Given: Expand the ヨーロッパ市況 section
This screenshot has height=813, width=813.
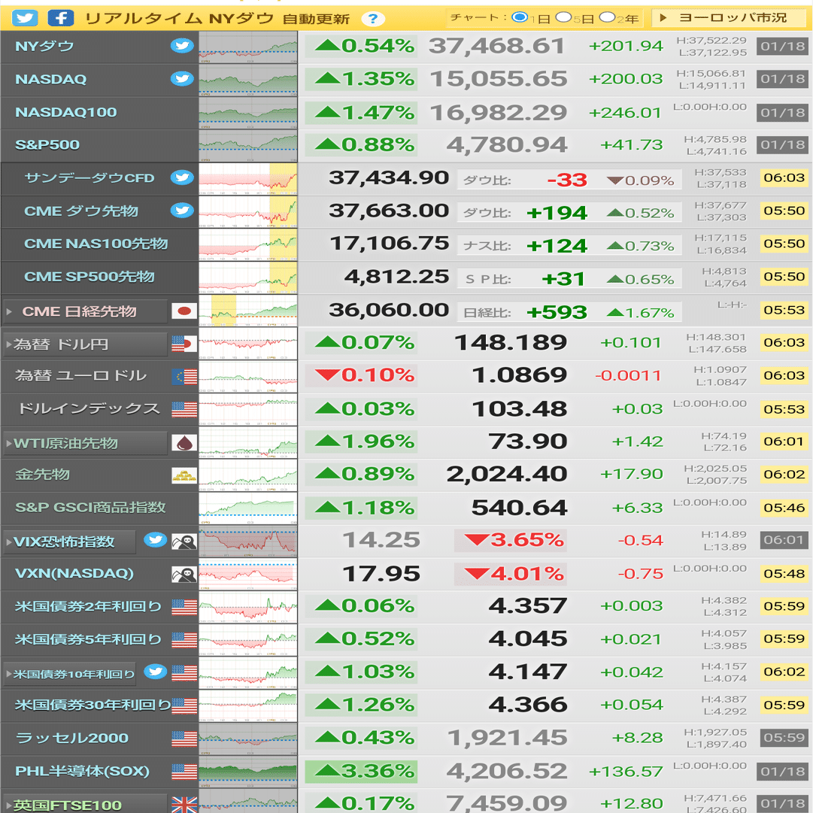Looking at the screenshot, I should click(x=730, y=17).
